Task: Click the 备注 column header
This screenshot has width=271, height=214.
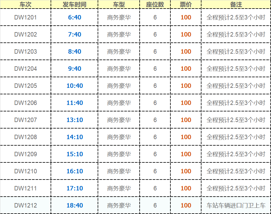Action: [x=236, y=4]
